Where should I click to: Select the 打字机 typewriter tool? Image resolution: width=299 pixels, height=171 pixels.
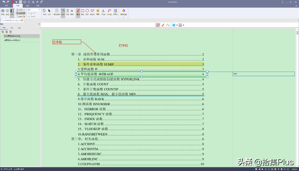(x=115, y=12)
